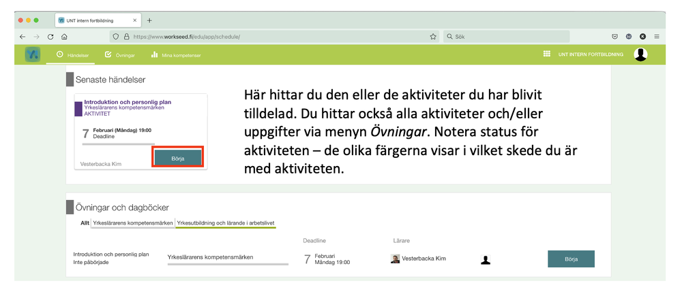Viewport: 682px width, 296px height.
Task: Open the user profile avatar menu
Action: click(640, 54)
